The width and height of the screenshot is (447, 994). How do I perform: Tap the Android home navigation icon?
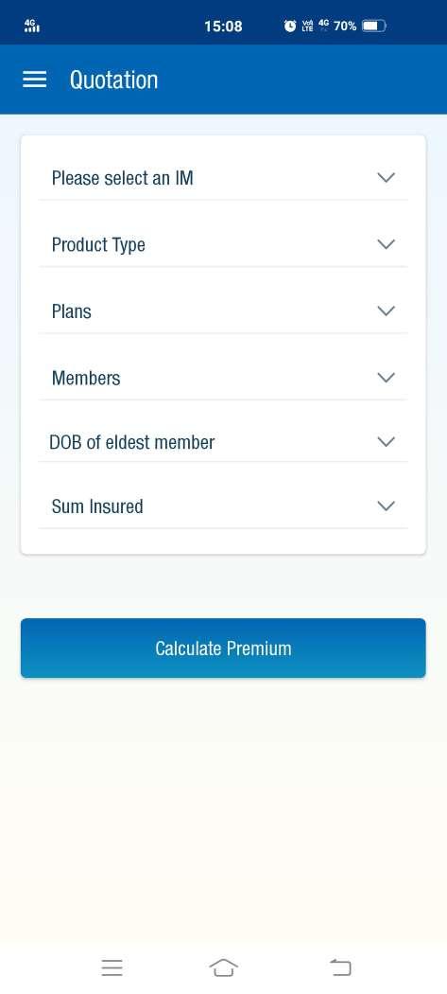point(223,967)
